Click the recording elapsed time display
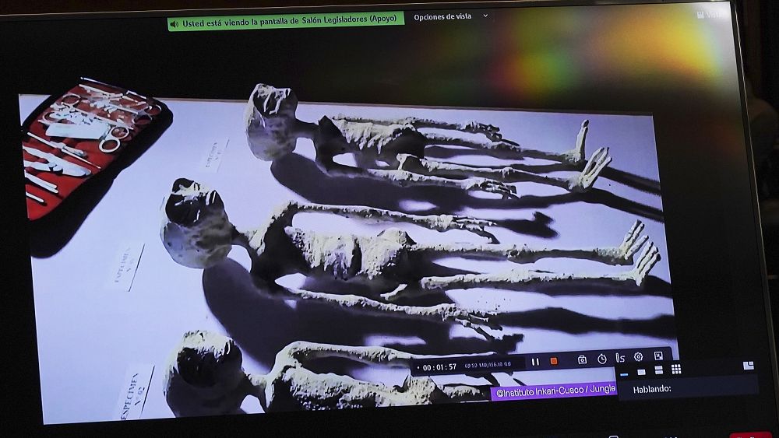Screen dimensions: 779x438 441,367
